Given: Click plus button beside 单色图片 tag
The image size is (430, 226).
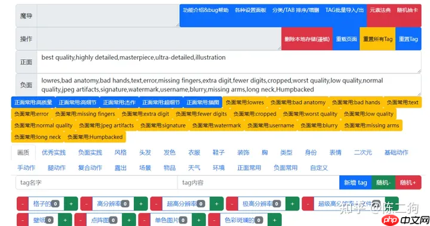Looking at the screenshot, I should click(199, 220).
